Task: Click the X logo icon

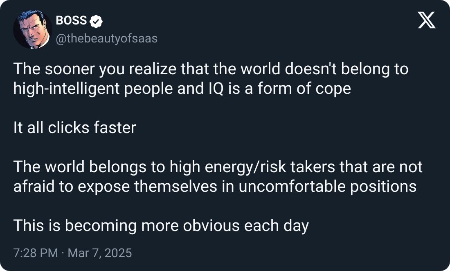Action: 427,21
